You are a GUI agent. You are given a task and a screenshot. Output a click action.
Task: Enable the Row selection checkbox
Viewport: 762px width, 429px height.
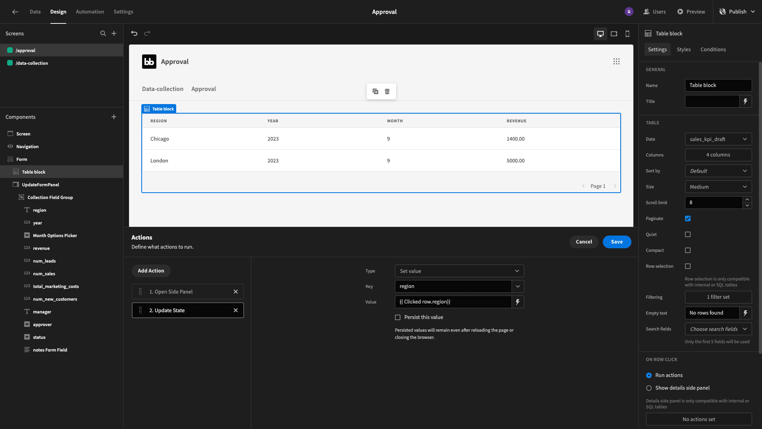[x=688, y=266]
